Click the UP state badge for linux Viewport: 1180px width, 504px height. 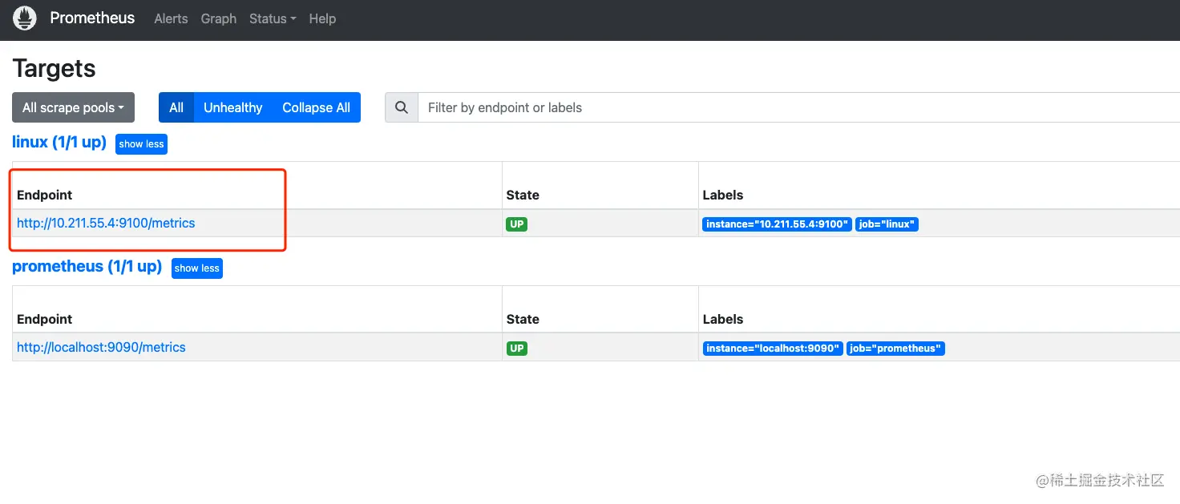click(517, 224)
